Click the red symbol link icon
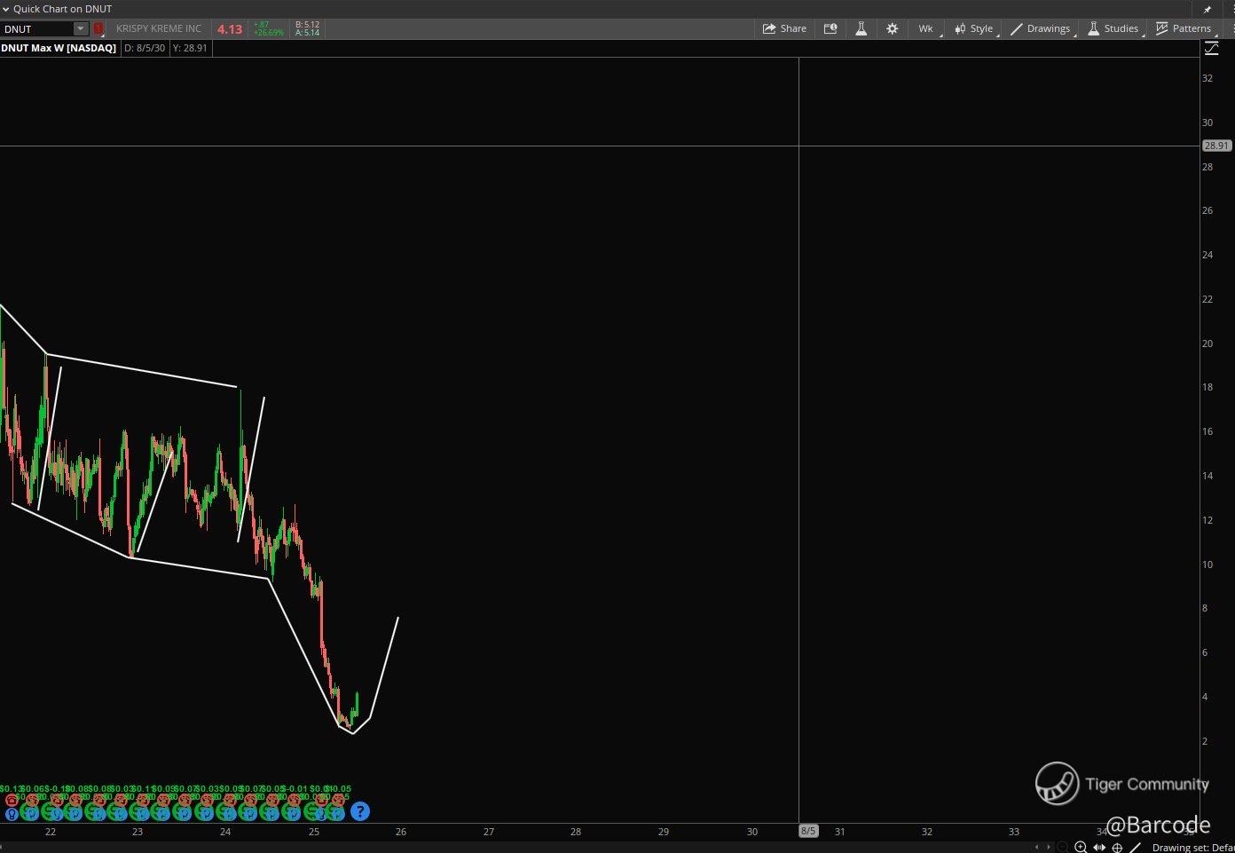Screen dimensions: 1235x853 (x=98, y=29)
